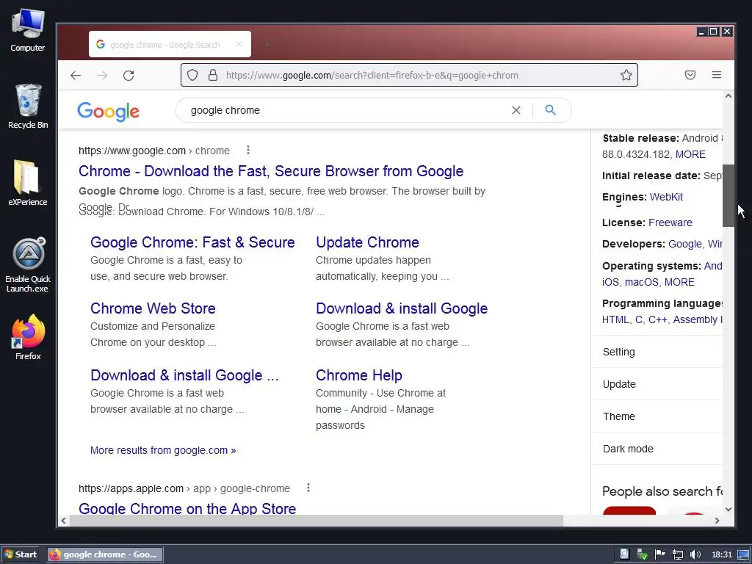Click the address bar URL field
752x564 pixels.
(409, 76)
